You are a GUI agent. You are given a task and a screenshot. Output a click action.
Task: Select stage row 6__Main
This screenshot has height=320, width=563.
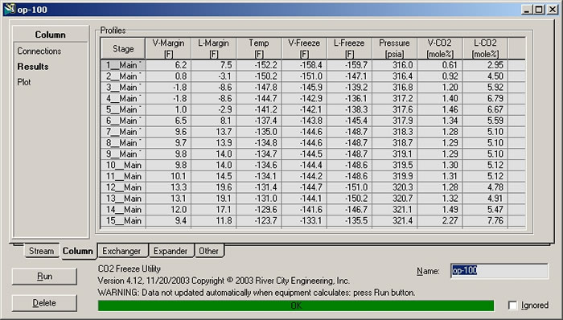[x=123, y=121]
